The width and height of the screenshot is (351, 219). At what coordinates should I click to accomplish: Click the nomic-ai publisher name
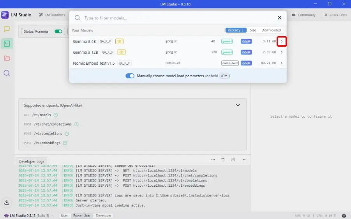pyautogui.click(x=173, y=63)
